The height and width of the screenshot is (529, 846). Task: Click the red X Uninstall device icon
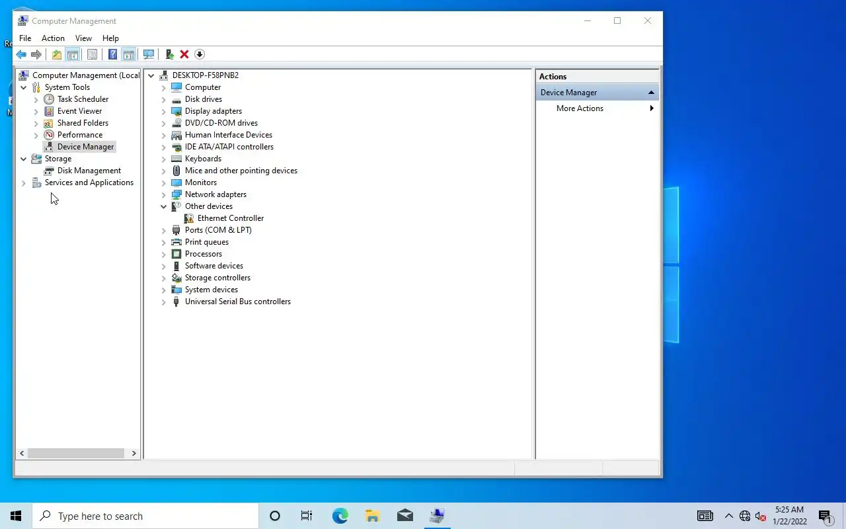tap(184, 54)
